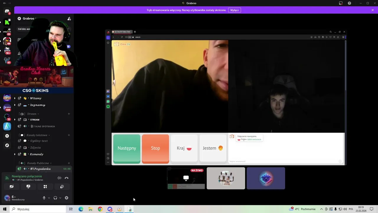The image size is (378, 213).
Task: Open the blue triangle logo server
Action: (7, 126)
